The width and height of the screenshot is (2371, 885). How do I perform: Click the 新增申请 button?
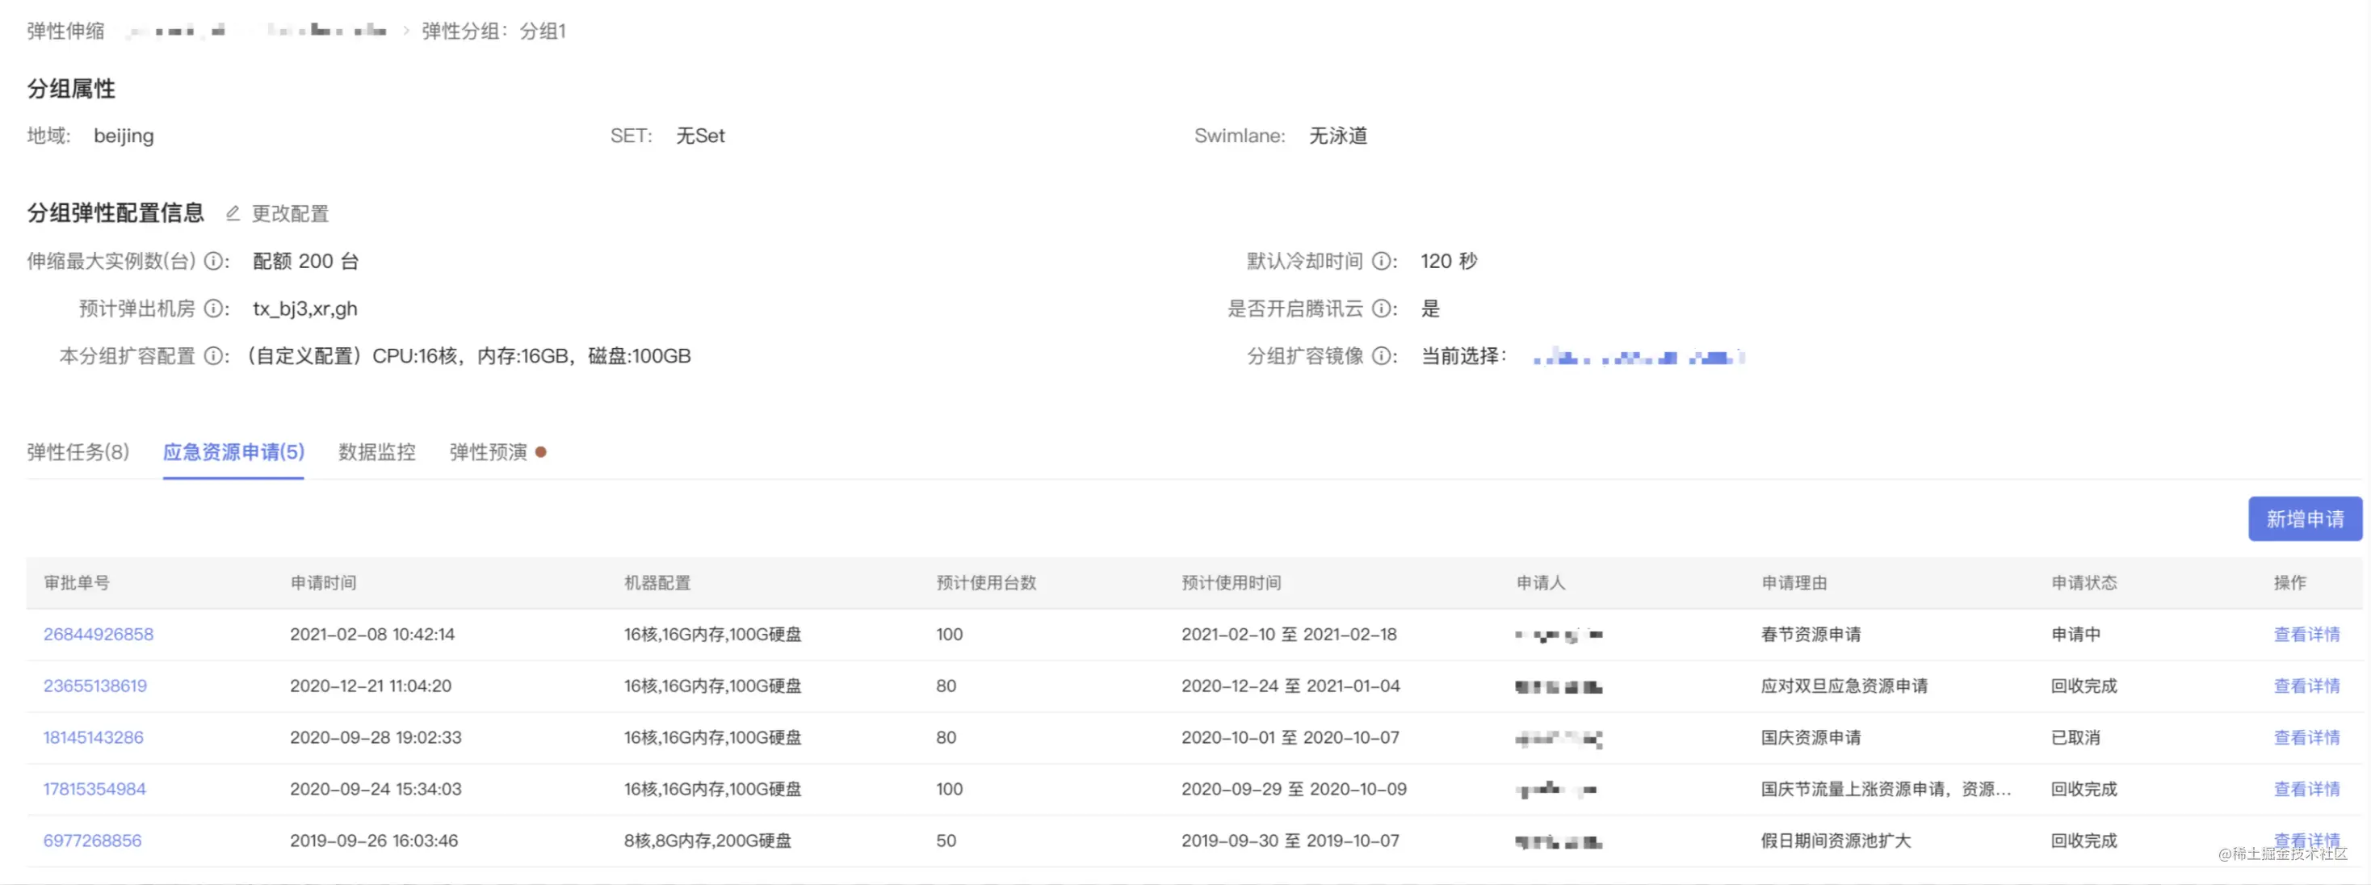[2305, 519]
